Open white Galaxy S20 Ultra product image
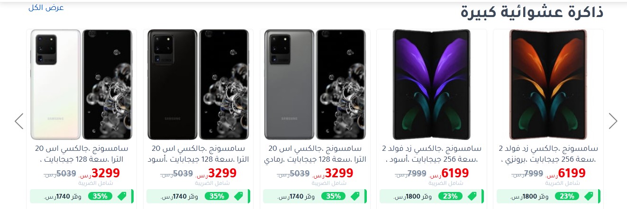 82,84
